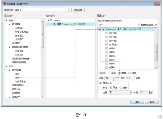
Task: Click the 配置动作 panel heading
Action: [101, 16]
